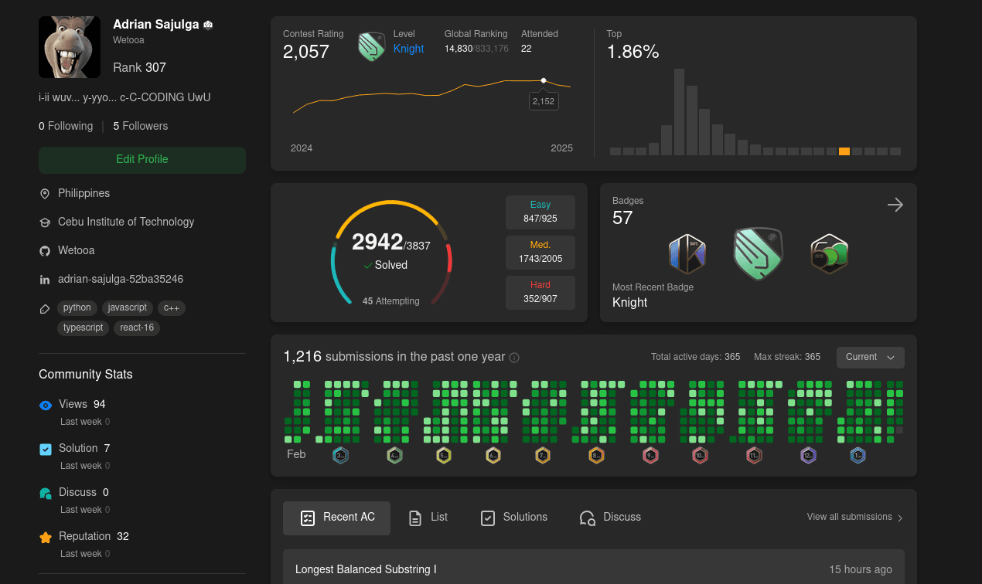Click the Solution checkmark icon in Community Stats
Image resolution: width=982 pixels, height=584 pixels.
[x=46, y=449]
